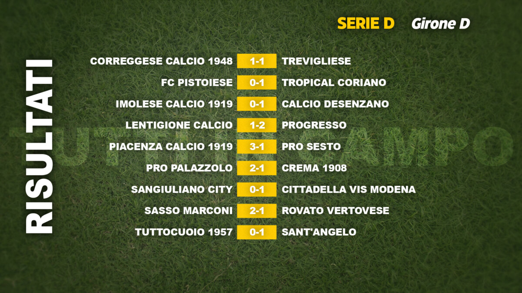
Task: Click the Girone D label
Action: 441,23
